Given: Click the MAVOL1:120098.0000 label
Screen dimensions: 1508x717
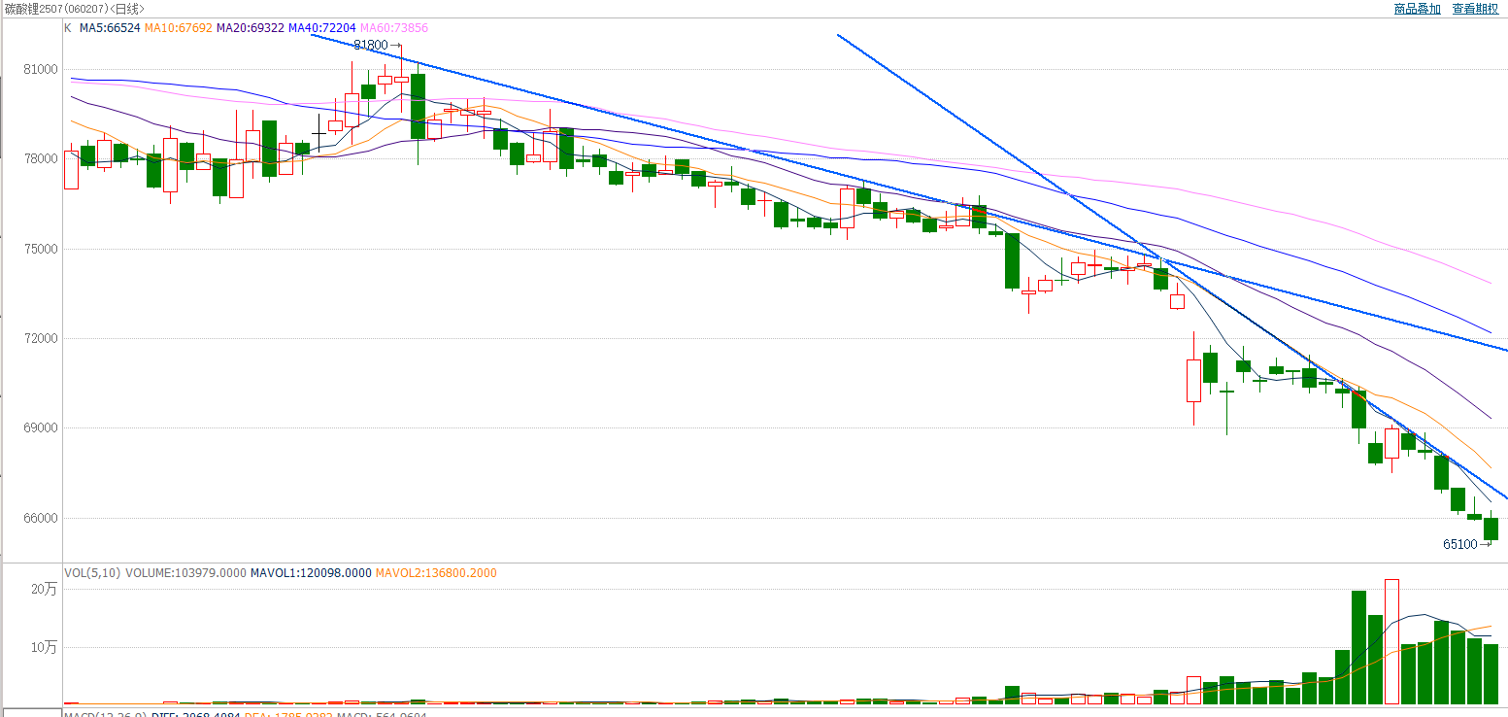Looking at the screenshot, I should pos(311,573).
